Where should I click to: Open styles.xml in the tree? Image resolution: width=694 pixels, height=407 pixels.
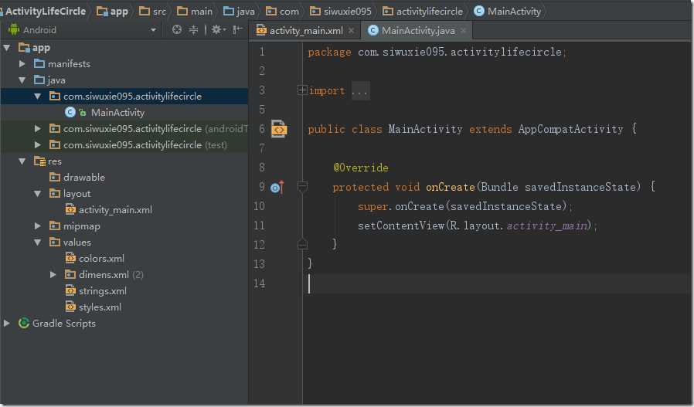pos(100,307)
